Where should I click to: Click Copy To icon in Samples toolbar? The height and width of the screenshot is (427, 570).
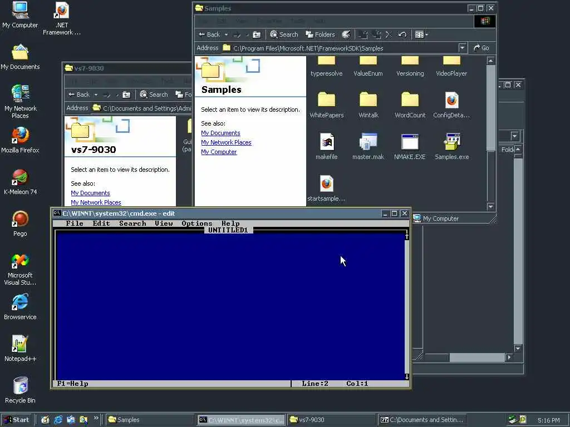pyautogui.click(x=377, y=34)
